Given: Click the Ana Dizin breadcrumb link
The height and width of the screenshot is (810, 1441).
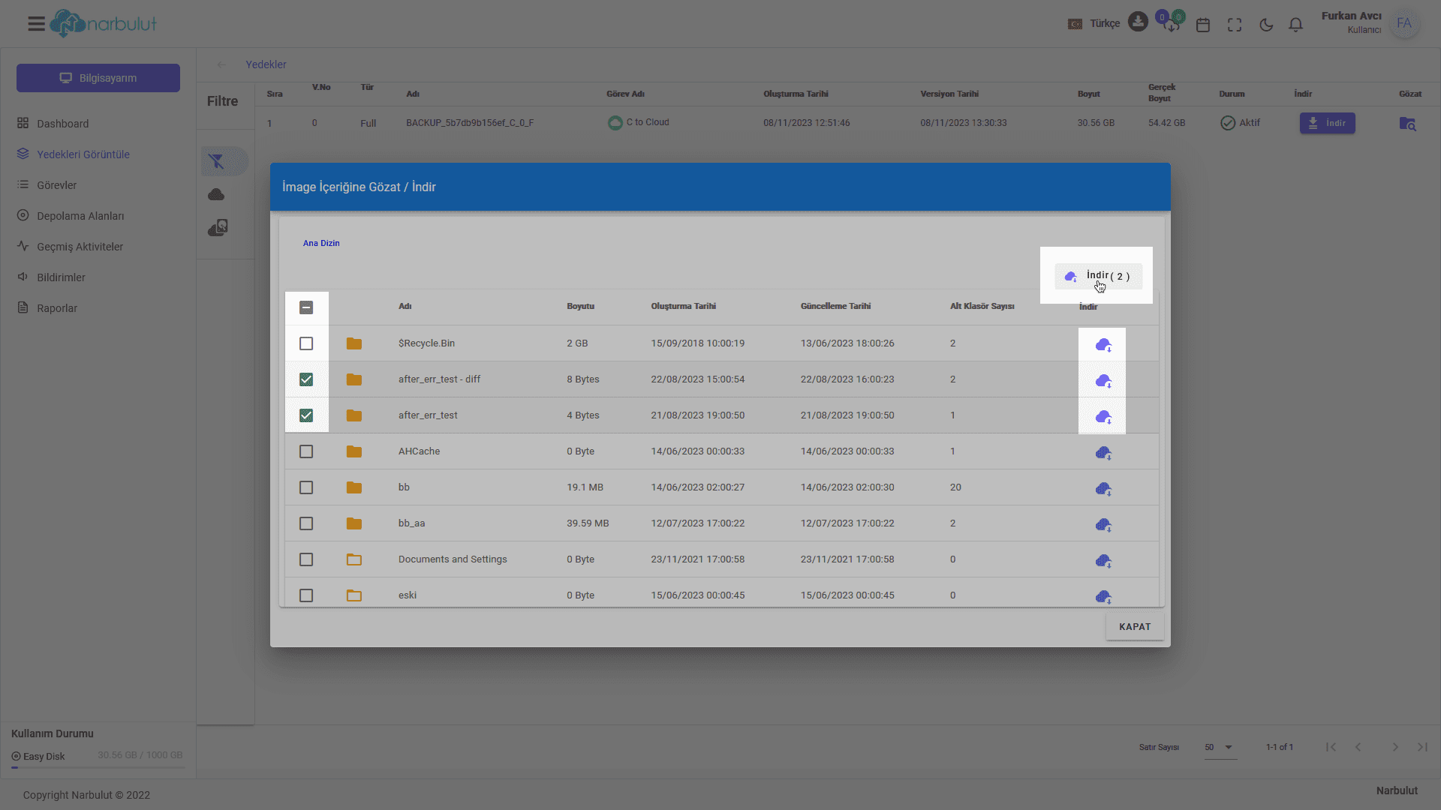Looking at the screenshot, I should (x=321, y=243).
